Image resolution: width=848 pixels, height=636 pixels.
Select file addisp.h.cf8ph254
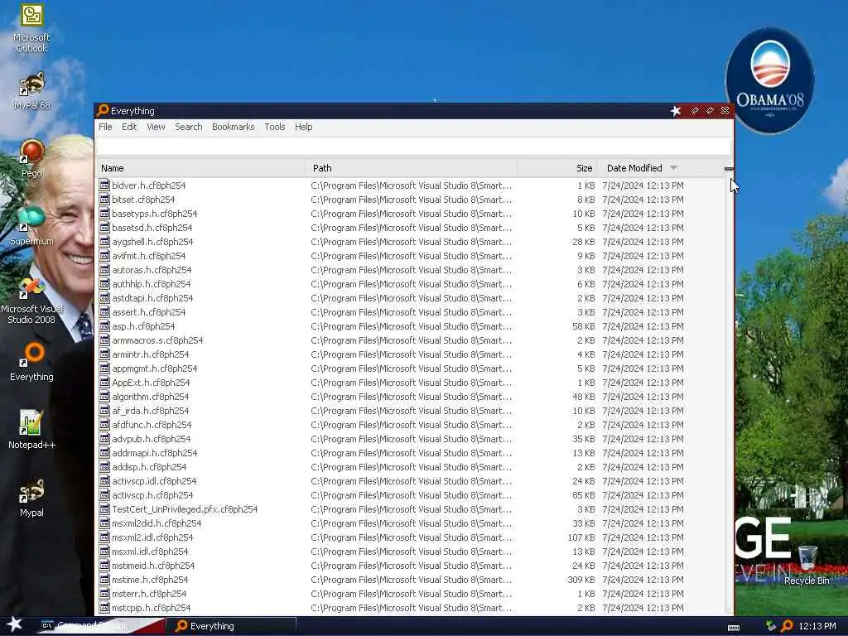point(149,467)
